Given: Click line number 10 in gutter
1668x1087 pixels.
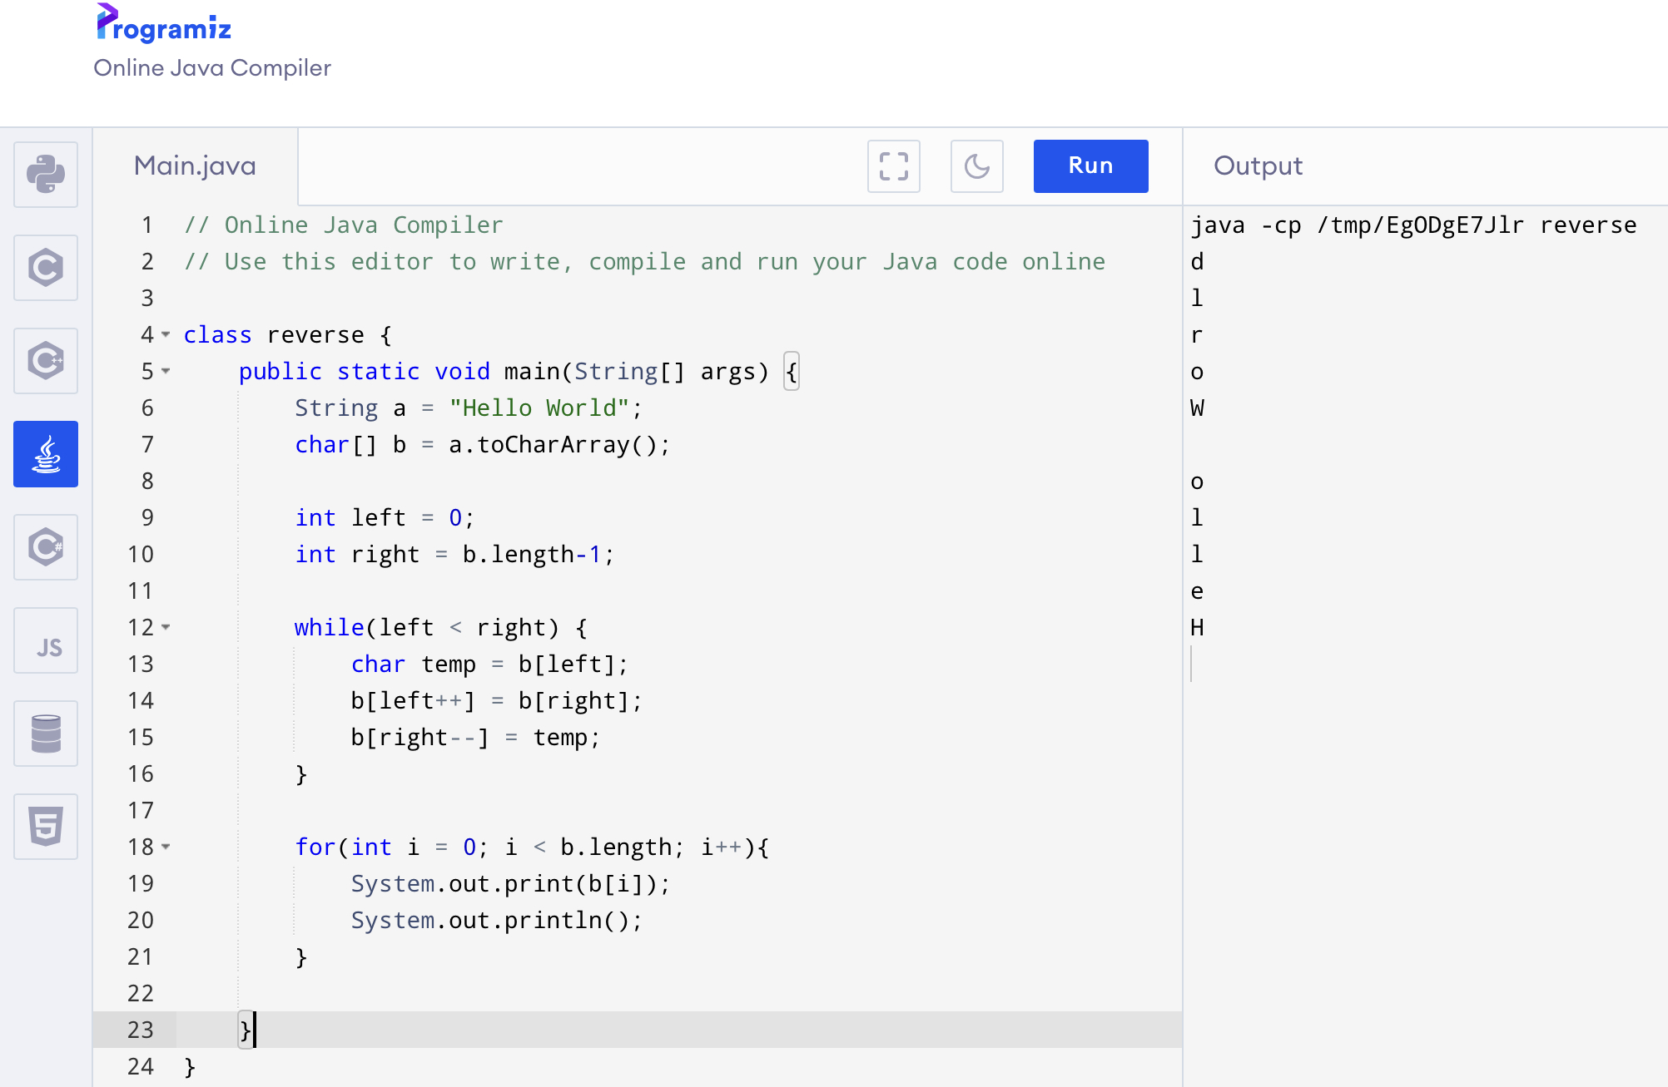Looking at the screenshot, I should click(x=141, y=555).
